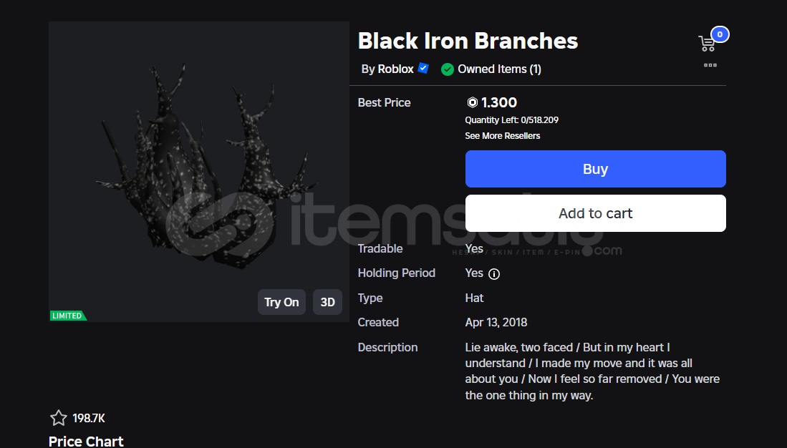Click the Black Iron Branches title
Screen dimensions: 787x448
tap(468, 41)
